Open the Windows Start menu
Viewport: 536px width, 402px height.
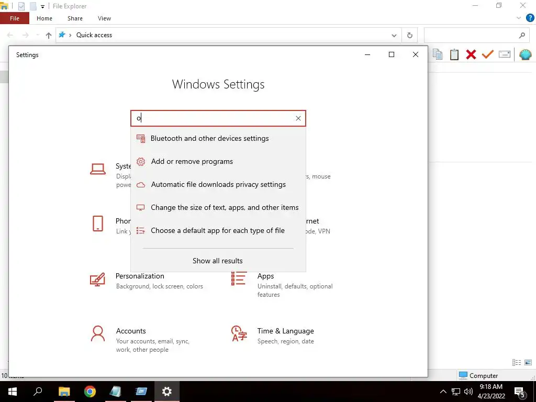(13, 392)
